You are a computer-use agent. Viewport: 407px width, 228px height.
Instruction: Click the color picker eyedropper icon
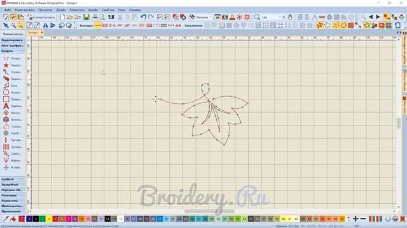click(x=6, y=219)
